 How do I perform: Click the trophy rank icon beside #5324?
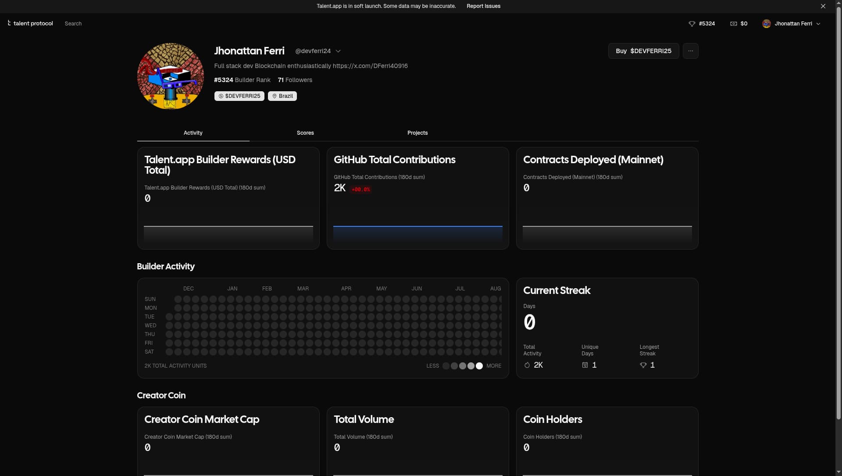click(x=692, y=23)
